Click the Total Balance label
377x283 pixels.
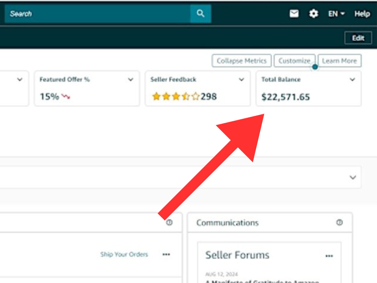pyautogui.click(x=281, y=79)
